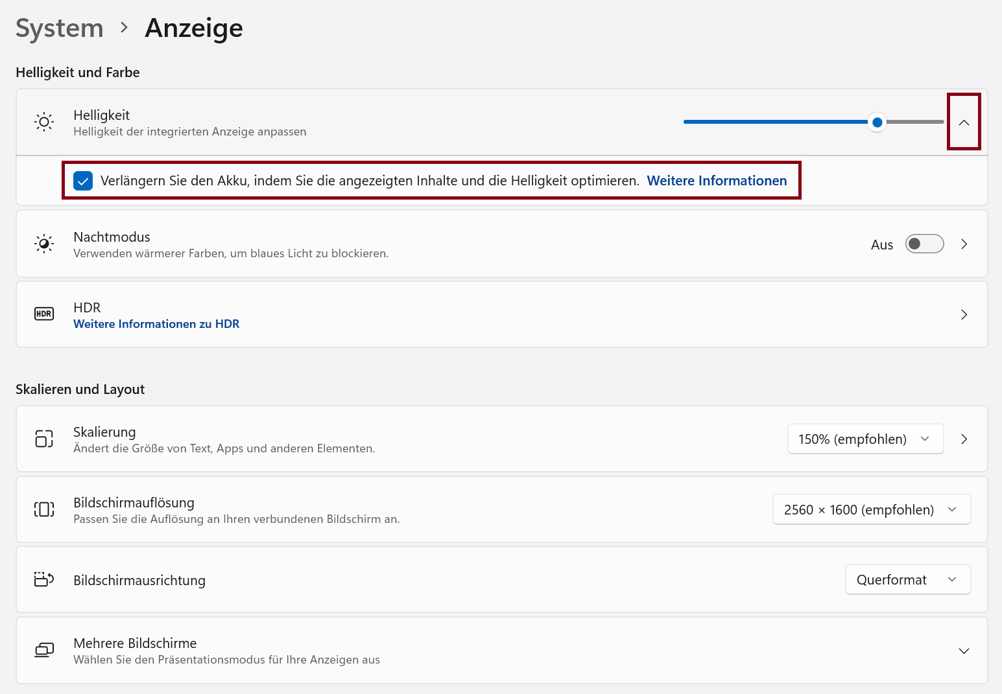The width and height of the screenshot is (1002, 694).
Task: Click the Helligkeit und Farbe heading
Action: pos(78,73)
